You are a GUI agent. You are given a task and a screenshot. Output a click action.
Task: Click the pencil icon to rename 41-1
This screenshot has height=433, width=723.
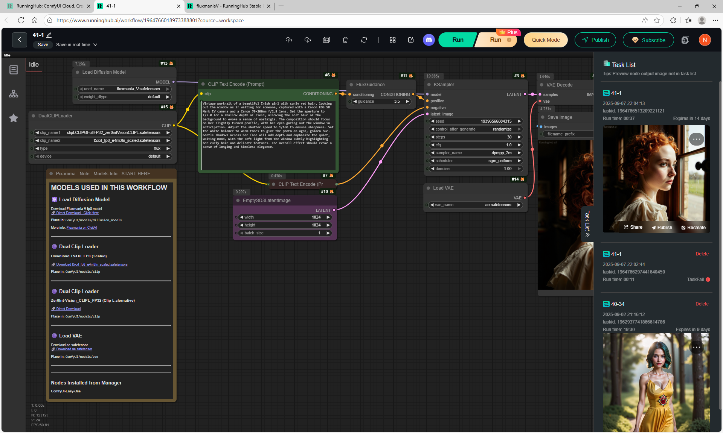point(49,35)
